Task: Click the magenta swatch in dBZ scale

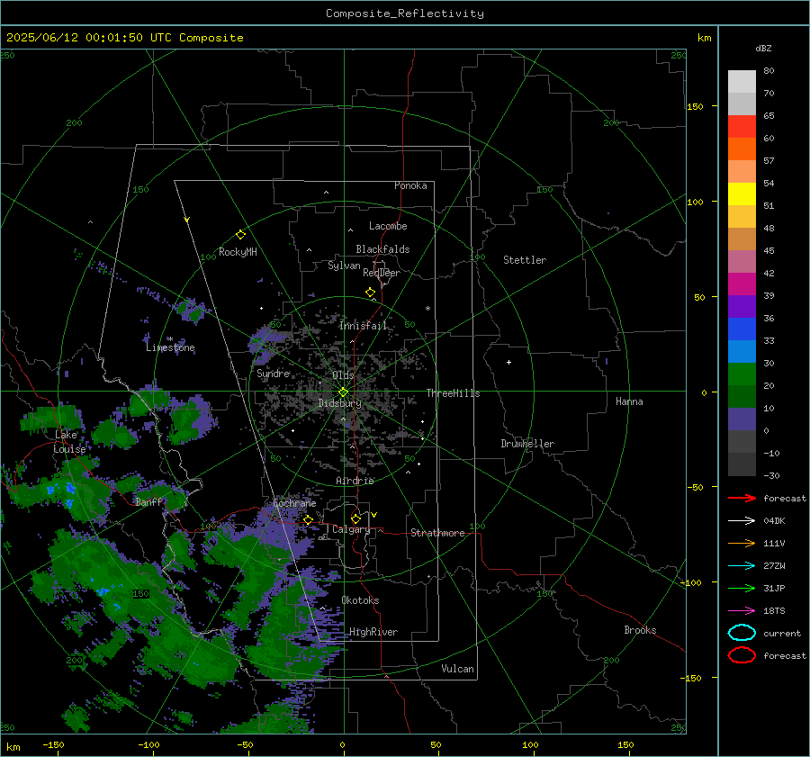Action: (x=742, y=284)
